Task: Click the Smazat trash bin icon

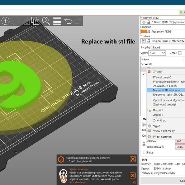Action: pyautogui.click(x=149, y=72)
